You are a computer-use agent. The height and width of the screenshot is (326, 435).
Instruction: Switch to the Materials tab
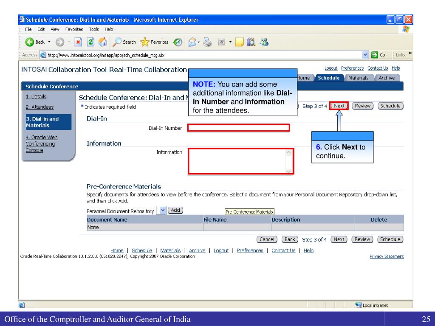pyautogui.click(x=358, y=78)
